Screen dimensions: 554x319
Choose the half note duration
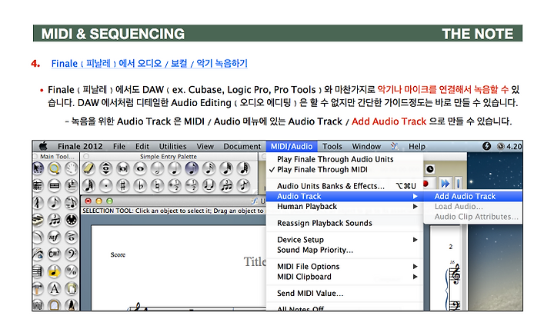point(157,168)
